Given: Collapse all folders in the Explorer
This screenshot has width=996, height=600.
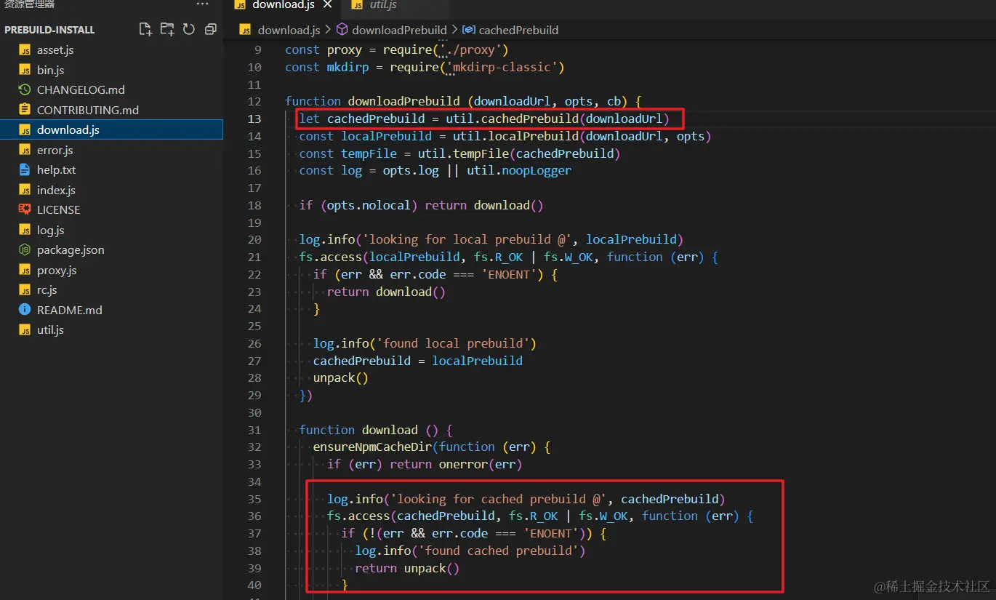Looking at the screenshot, I should 210,29.
